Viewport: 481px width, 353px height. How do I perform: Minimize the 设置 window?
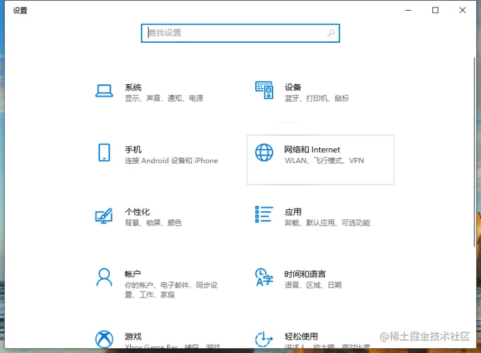tap(408, 10)
